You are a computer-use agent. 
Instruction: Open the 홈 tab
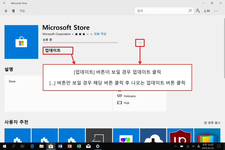(6, 11)
